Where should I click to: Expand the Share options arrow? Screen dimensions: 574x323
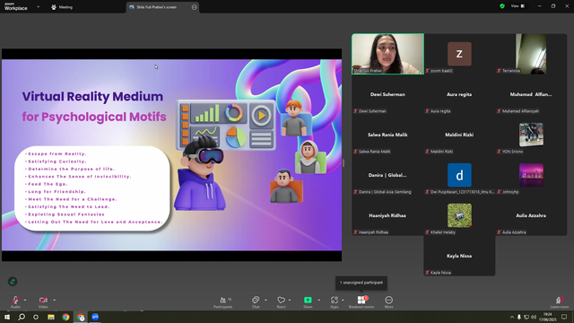pyautogui.click(x=318, y=300)
